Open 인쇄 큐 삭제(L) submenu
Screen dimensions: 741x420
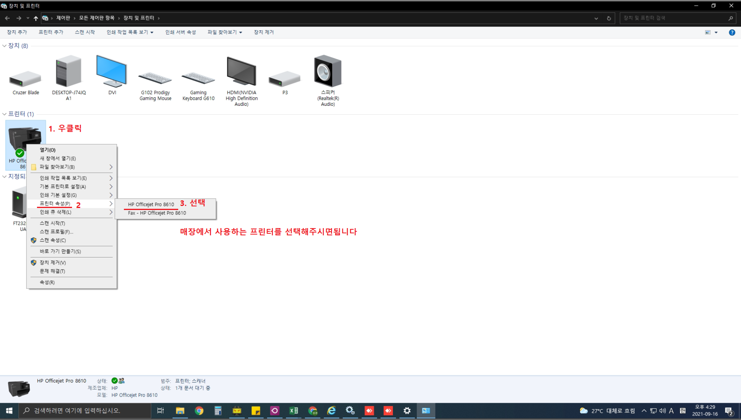click(72, 212)
